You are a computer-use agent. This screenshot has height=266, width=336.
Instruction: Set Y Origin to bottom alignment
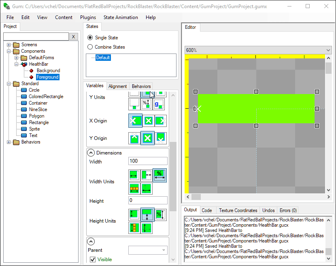tap(161, 138)
